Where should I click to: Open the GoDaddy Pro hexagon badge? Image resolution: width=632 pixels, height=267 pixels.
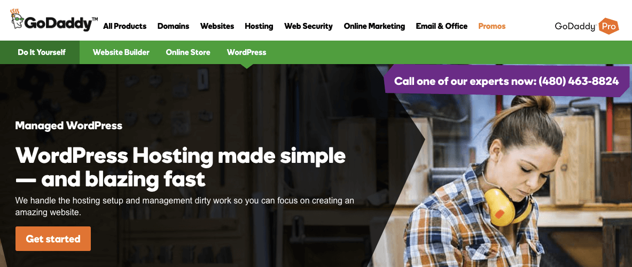coord(608,26)
